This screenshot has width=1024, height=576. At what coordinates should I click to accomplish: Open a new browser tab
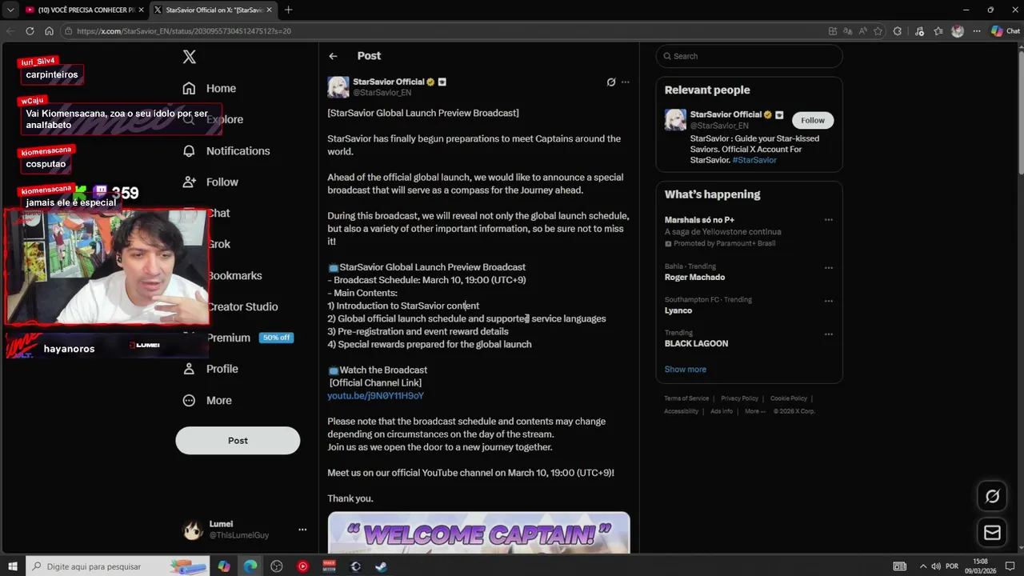[x=288, y=10]
